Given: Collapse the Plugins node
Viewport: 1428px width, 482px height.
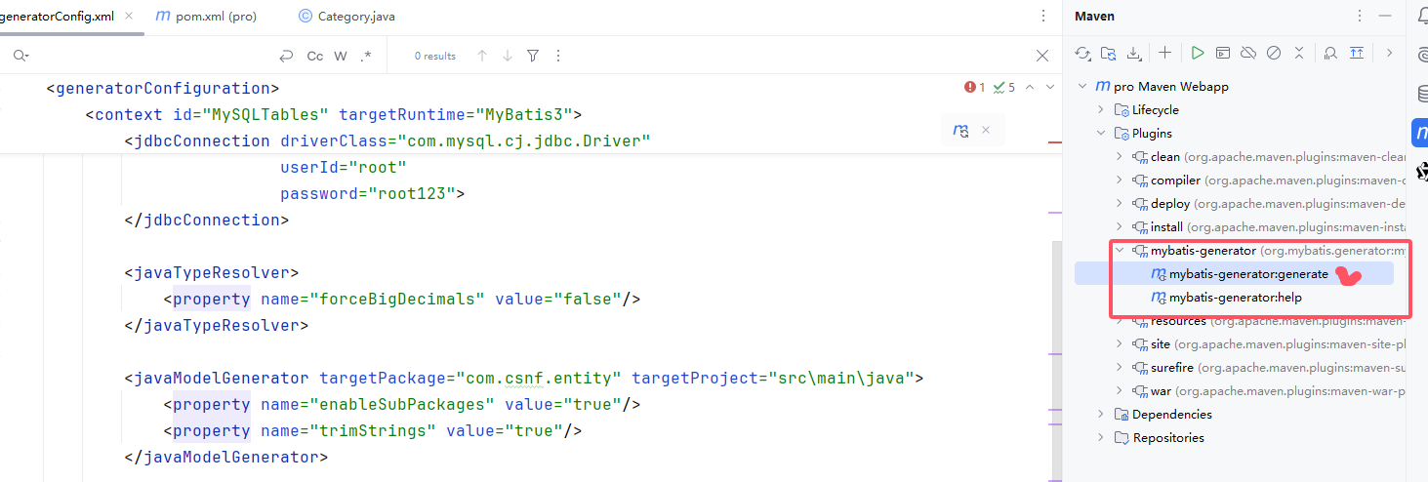Looking at the screenshot, I should pyautogui.click(x=1101, y=134).
